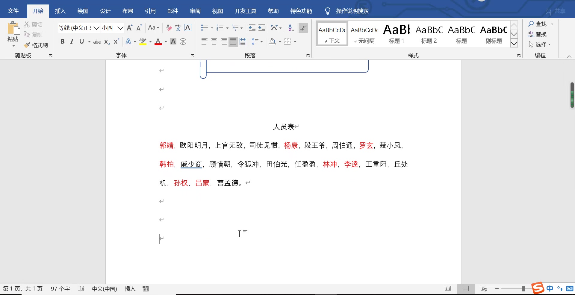Click the Replace button
The width and height of the screenshot is (575, 295).
(537, 34)
